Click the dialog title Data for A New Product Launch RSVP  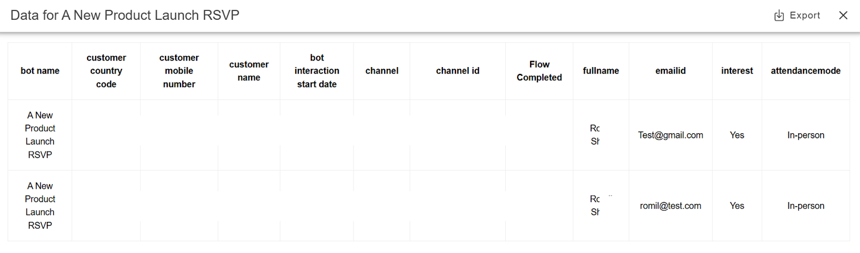(125, 15)
